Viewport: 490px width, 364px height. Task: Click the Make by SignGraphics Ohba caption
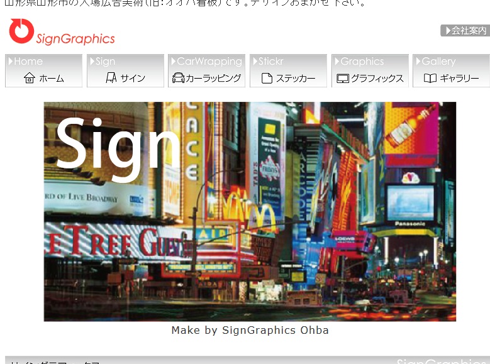coord(250,330)
